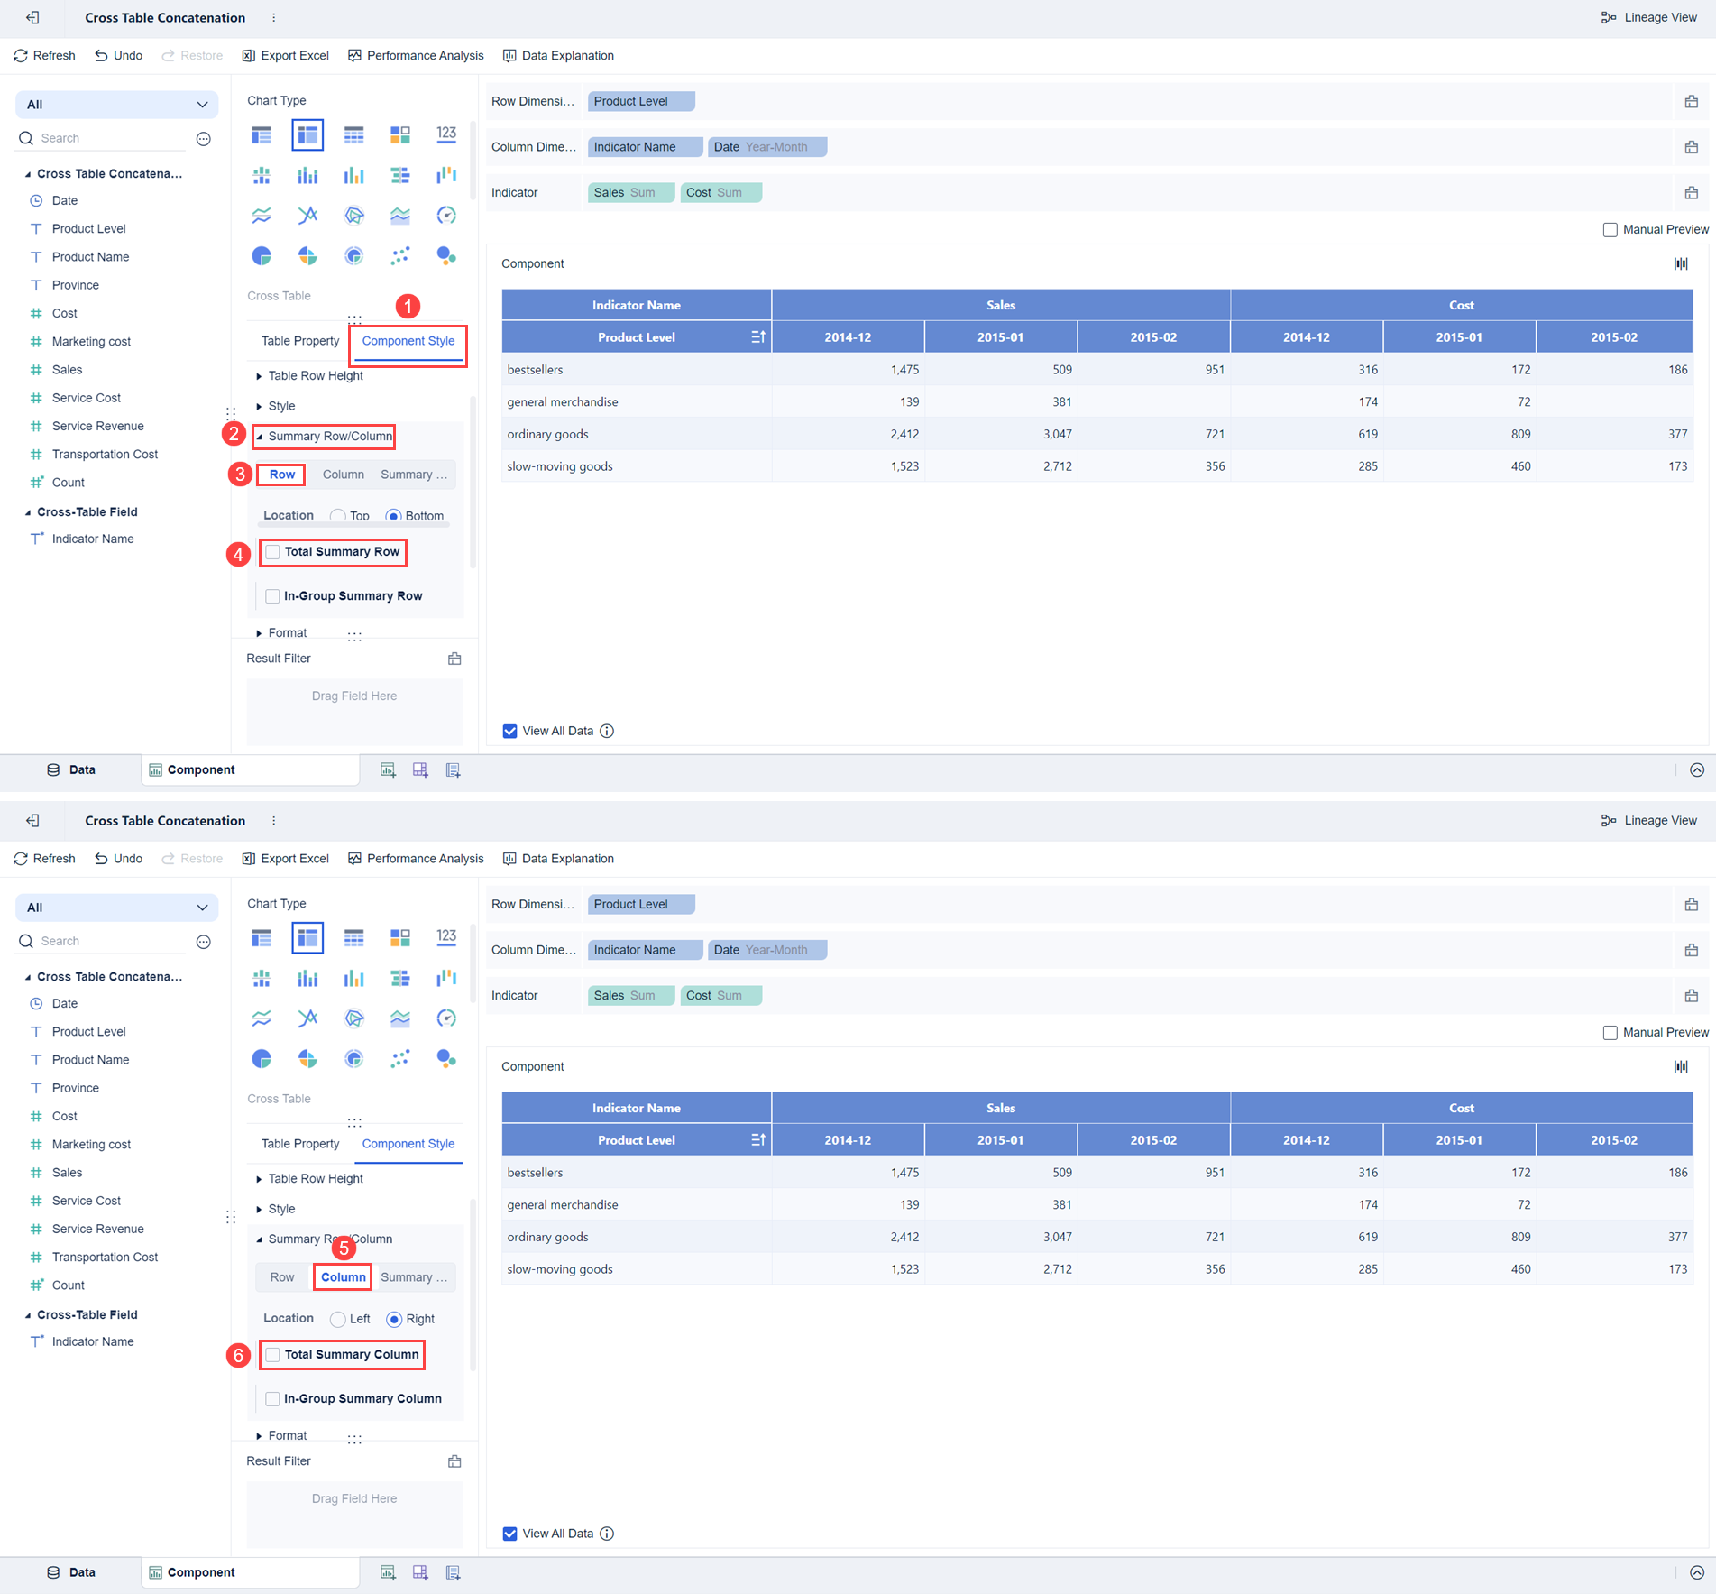Enable the Total Summary Column checkbox

pos(272,1354)
